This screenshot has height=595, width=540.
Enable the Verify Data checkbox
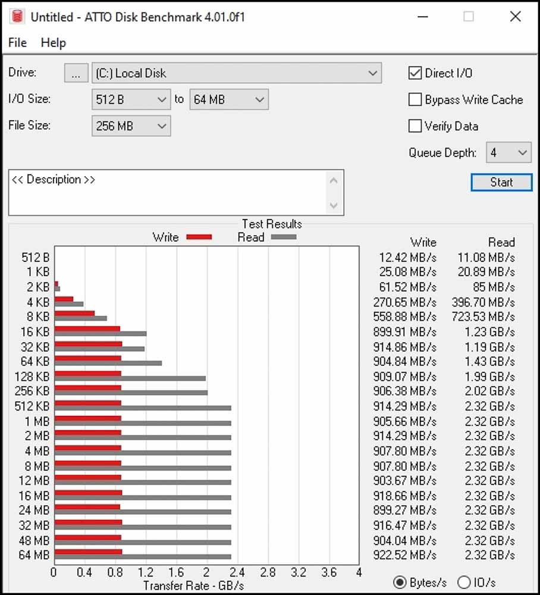[x=415, y=126]
